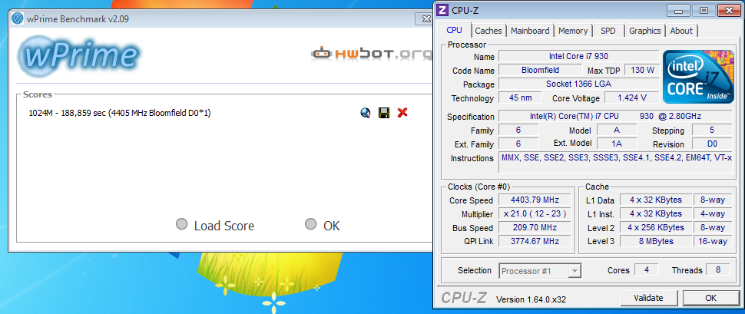Viewport: 745px width, 314px height.
Task: Click wPrime title bar app icon
Action: tap(18, 19)
